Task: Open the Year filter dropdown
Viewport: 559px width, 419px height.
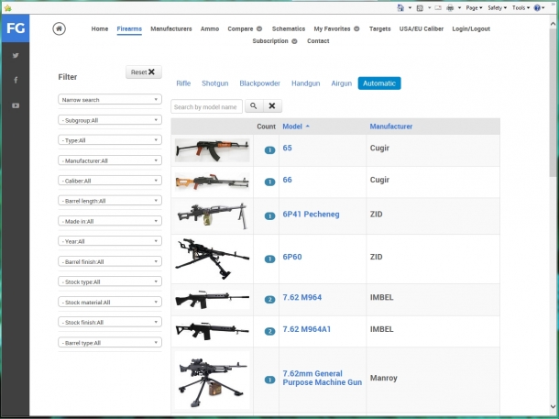Action: (110, 241)
